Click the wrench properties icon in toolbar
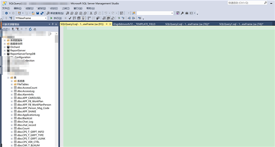 (x=183, y=13)
